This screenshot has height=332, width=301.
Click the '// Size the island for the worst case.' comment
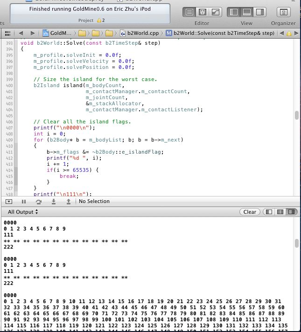point(95,80)
